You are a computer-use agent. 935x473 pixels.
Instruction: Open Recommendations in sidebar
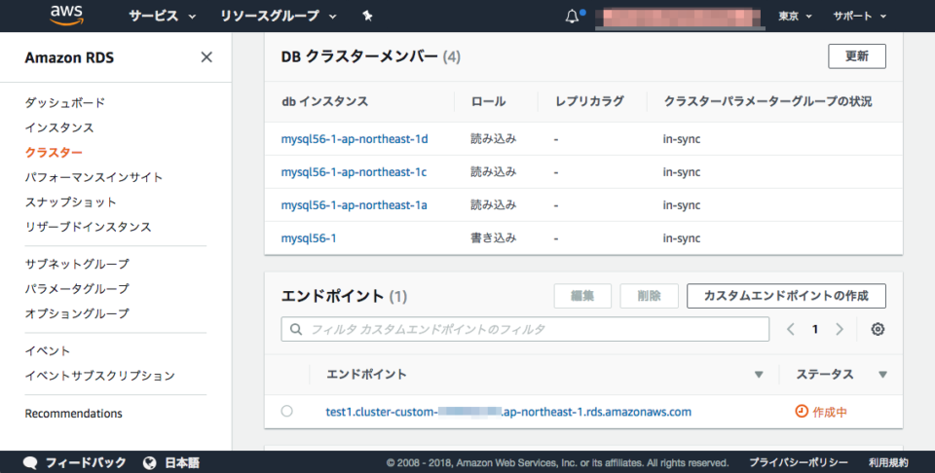tap(73, 414)
